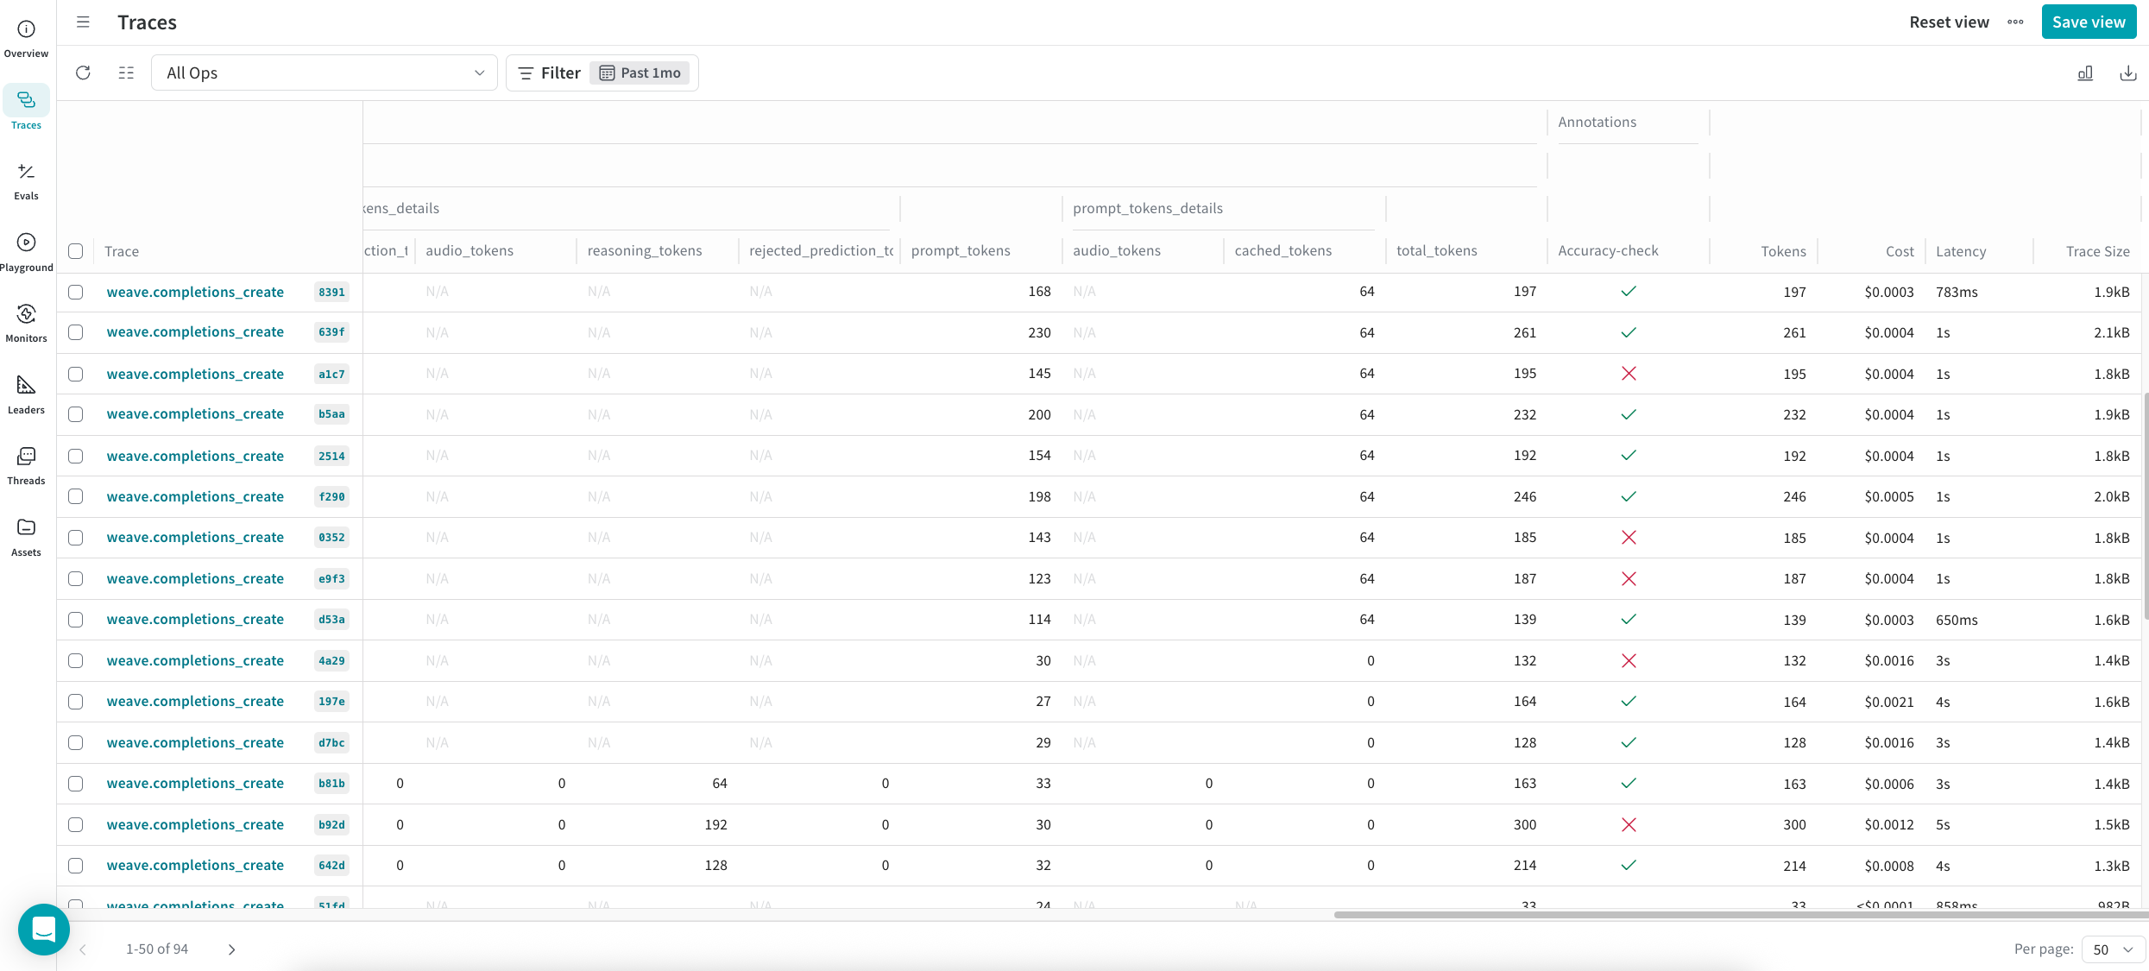This screenshot has width=2149, height=971.
Task: Open the Per page 50 dropdown
Action: click(2113, 949)
